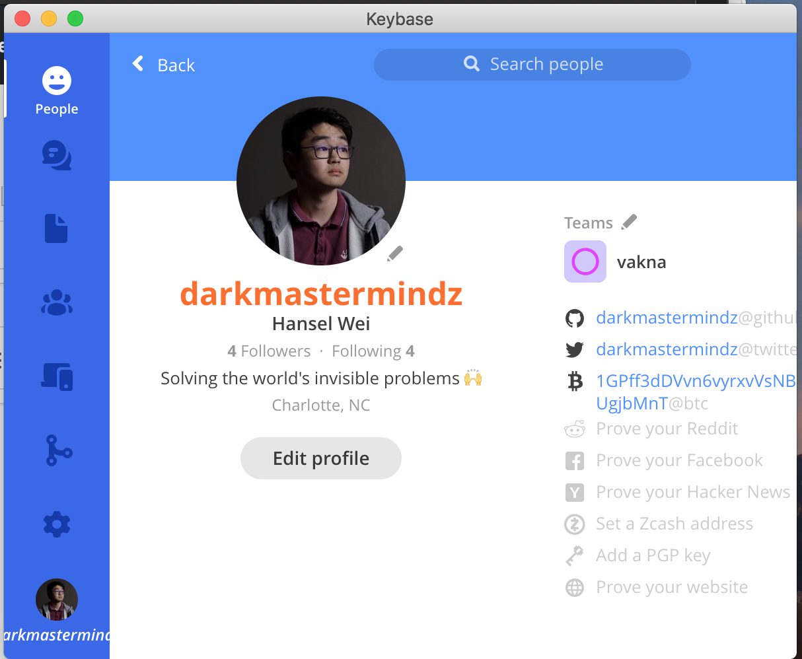
Task: Open the 4 Followers list
Action: click(269, 351)
